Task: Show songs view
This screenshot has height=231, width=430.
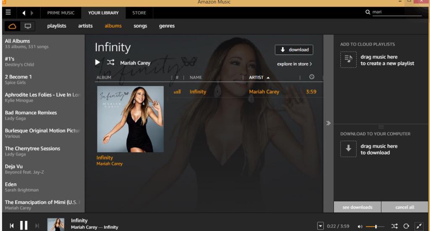Action: (140, 26)
